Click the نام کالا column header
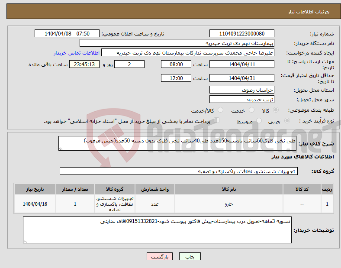 tap(229, 189)
